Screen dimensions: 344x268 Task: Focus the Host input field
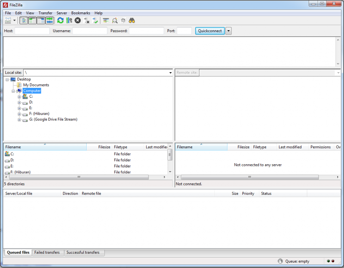(x=32, y=31)
